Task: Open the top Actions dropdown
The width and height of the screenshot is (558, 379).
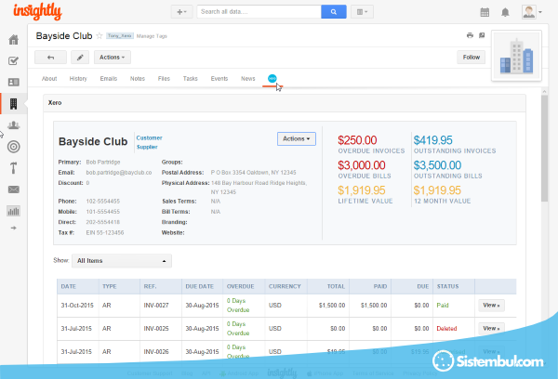Action: click(113, 58)
